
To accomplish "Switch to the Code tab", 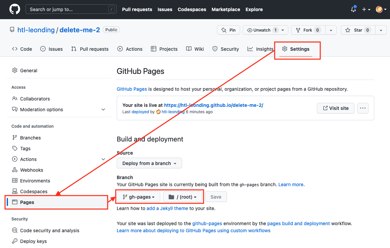I will [22, 49].
